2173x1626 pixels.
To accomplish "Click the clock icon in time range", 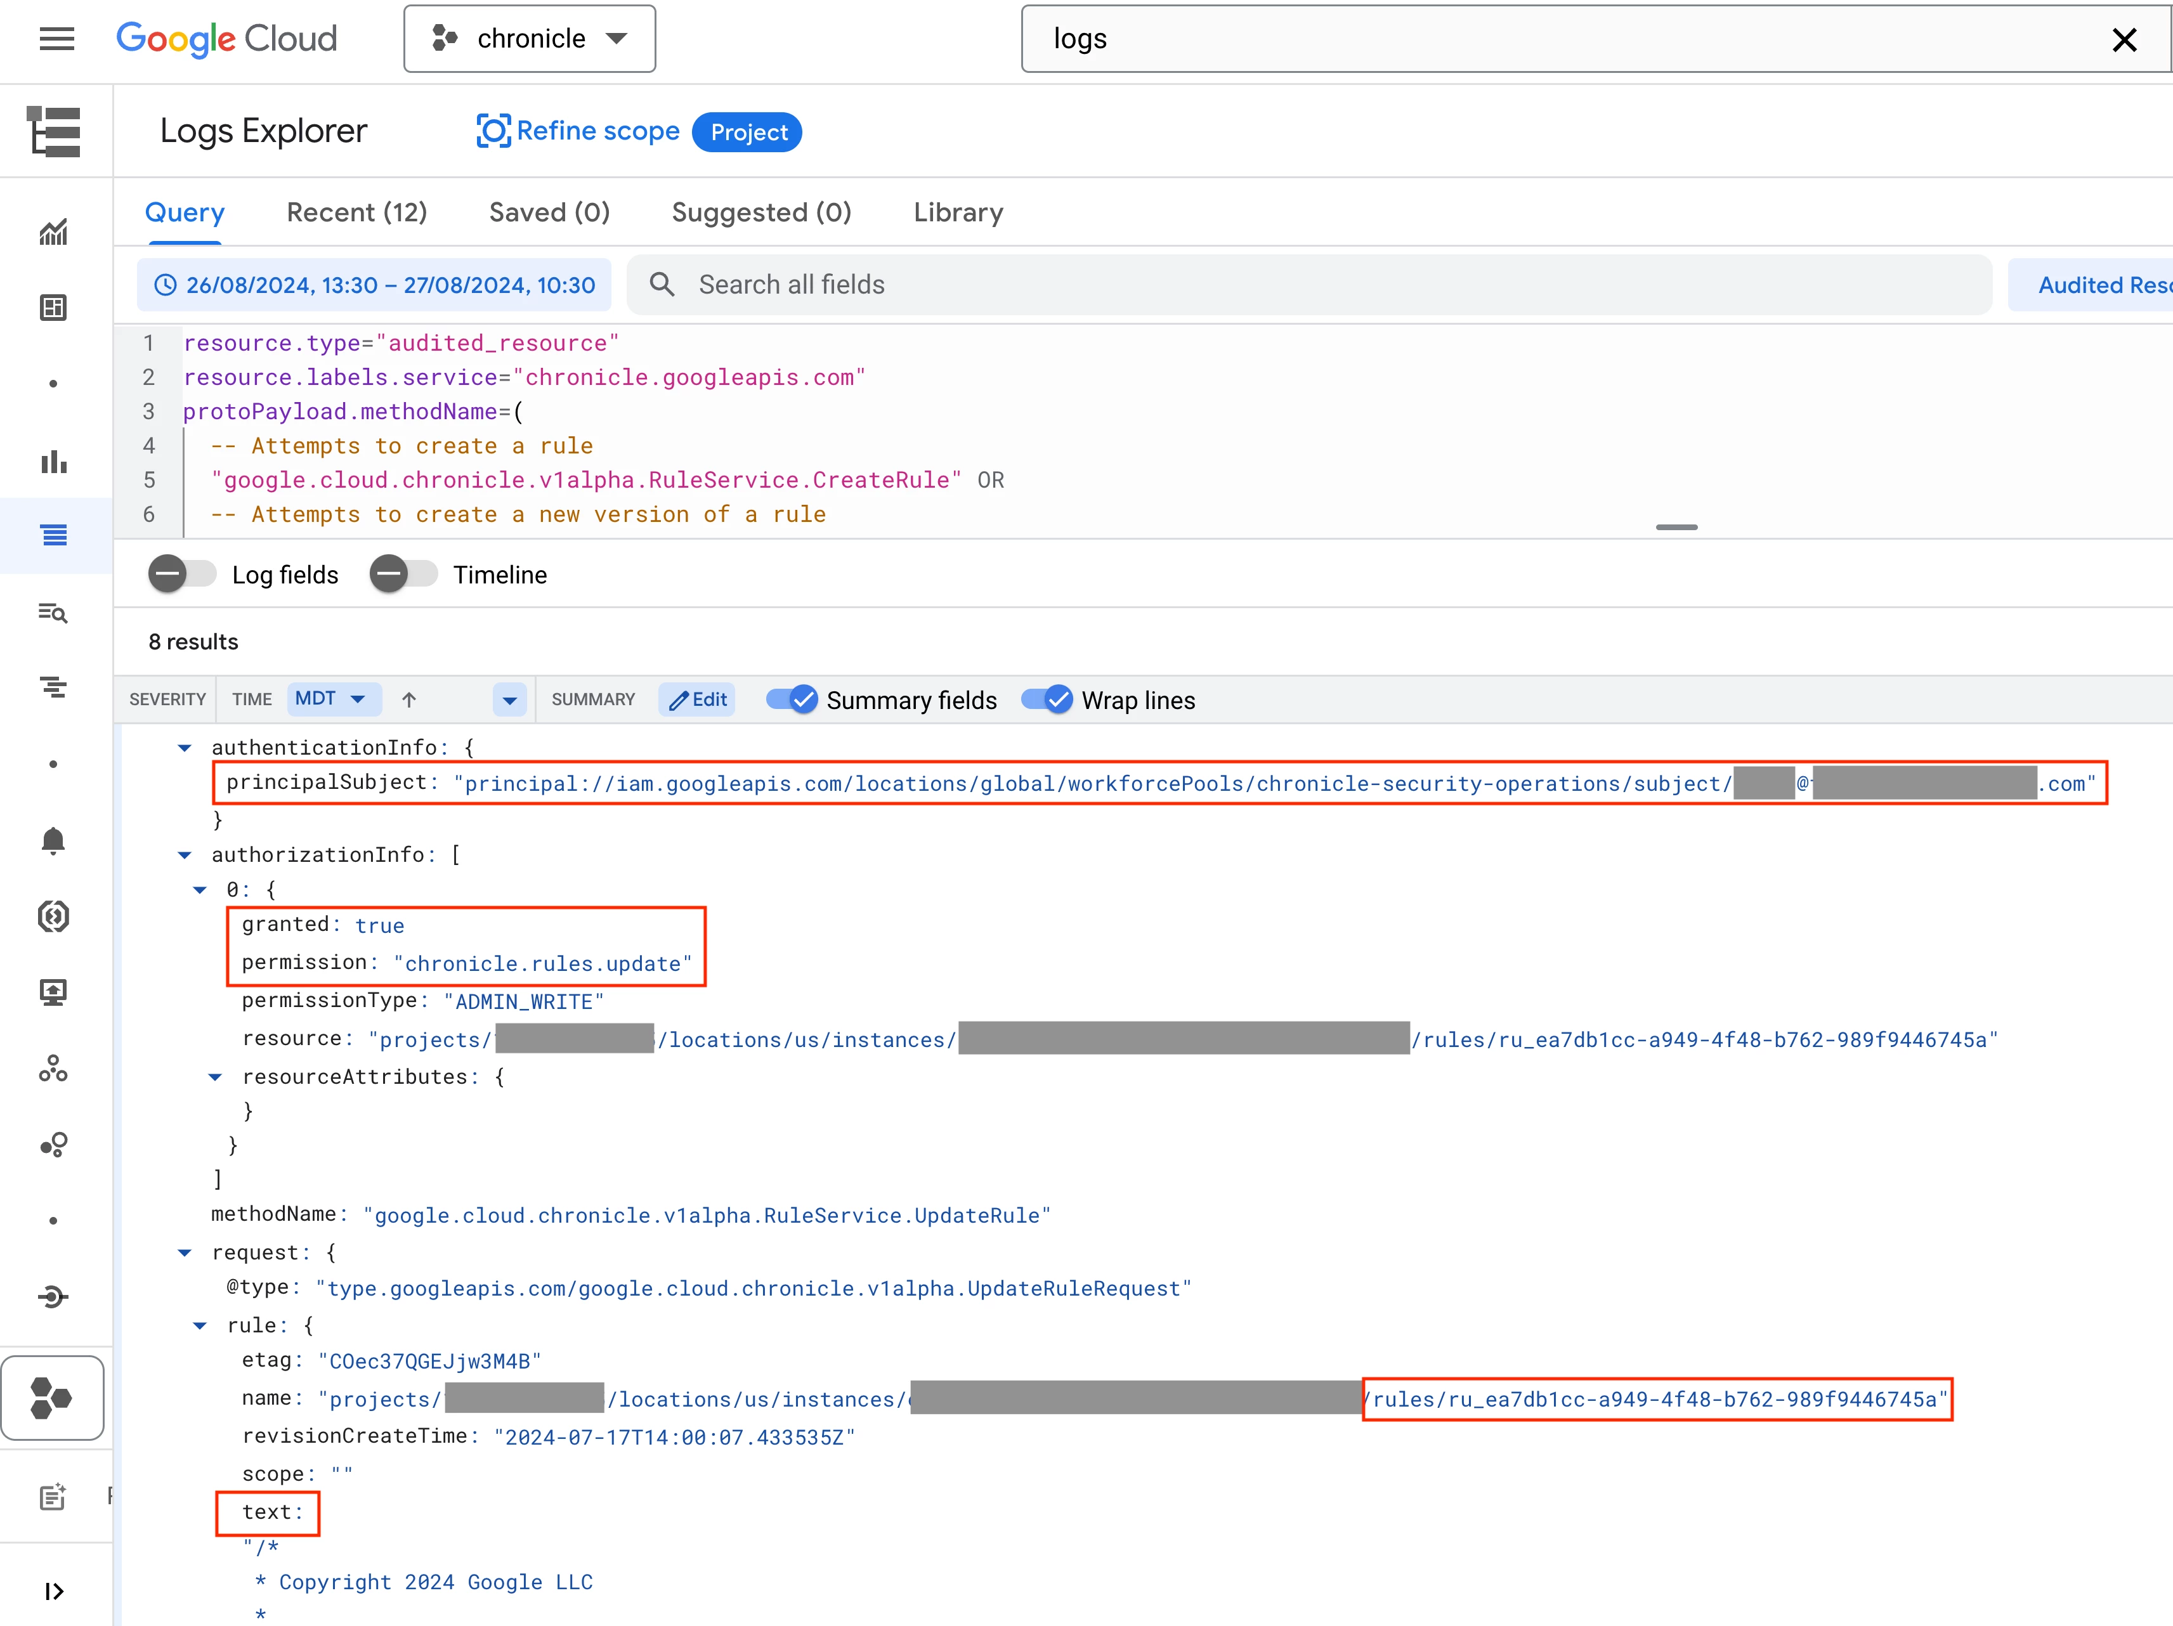I will [166, 285].
